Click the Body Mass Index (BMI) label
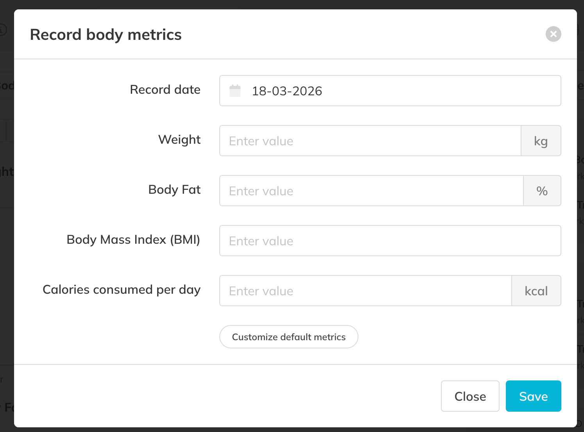 click(133, 239)
